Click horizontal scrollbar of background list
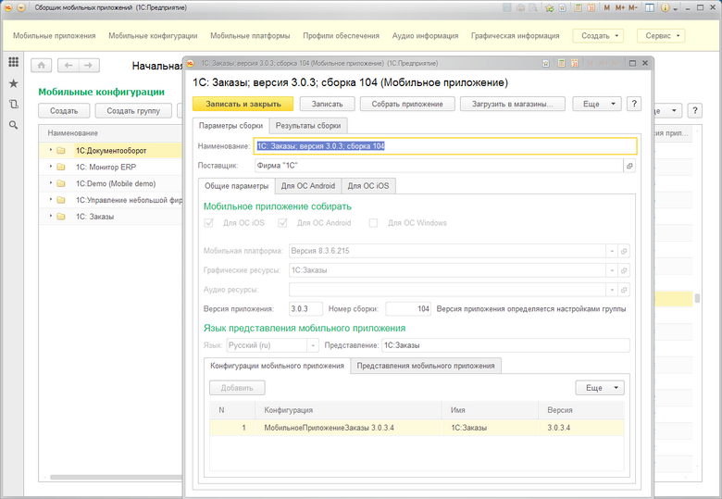722x499 pixels. (115, 477)
